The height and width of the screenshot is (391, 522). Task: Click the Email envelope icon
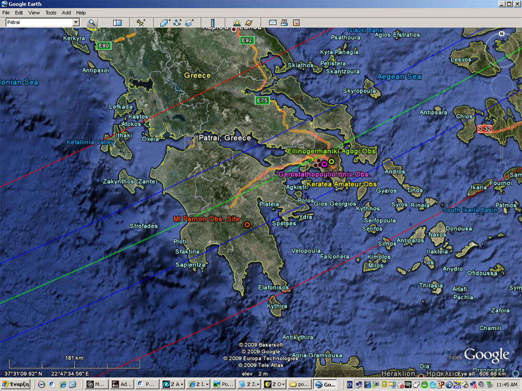(x=272, y=22)
